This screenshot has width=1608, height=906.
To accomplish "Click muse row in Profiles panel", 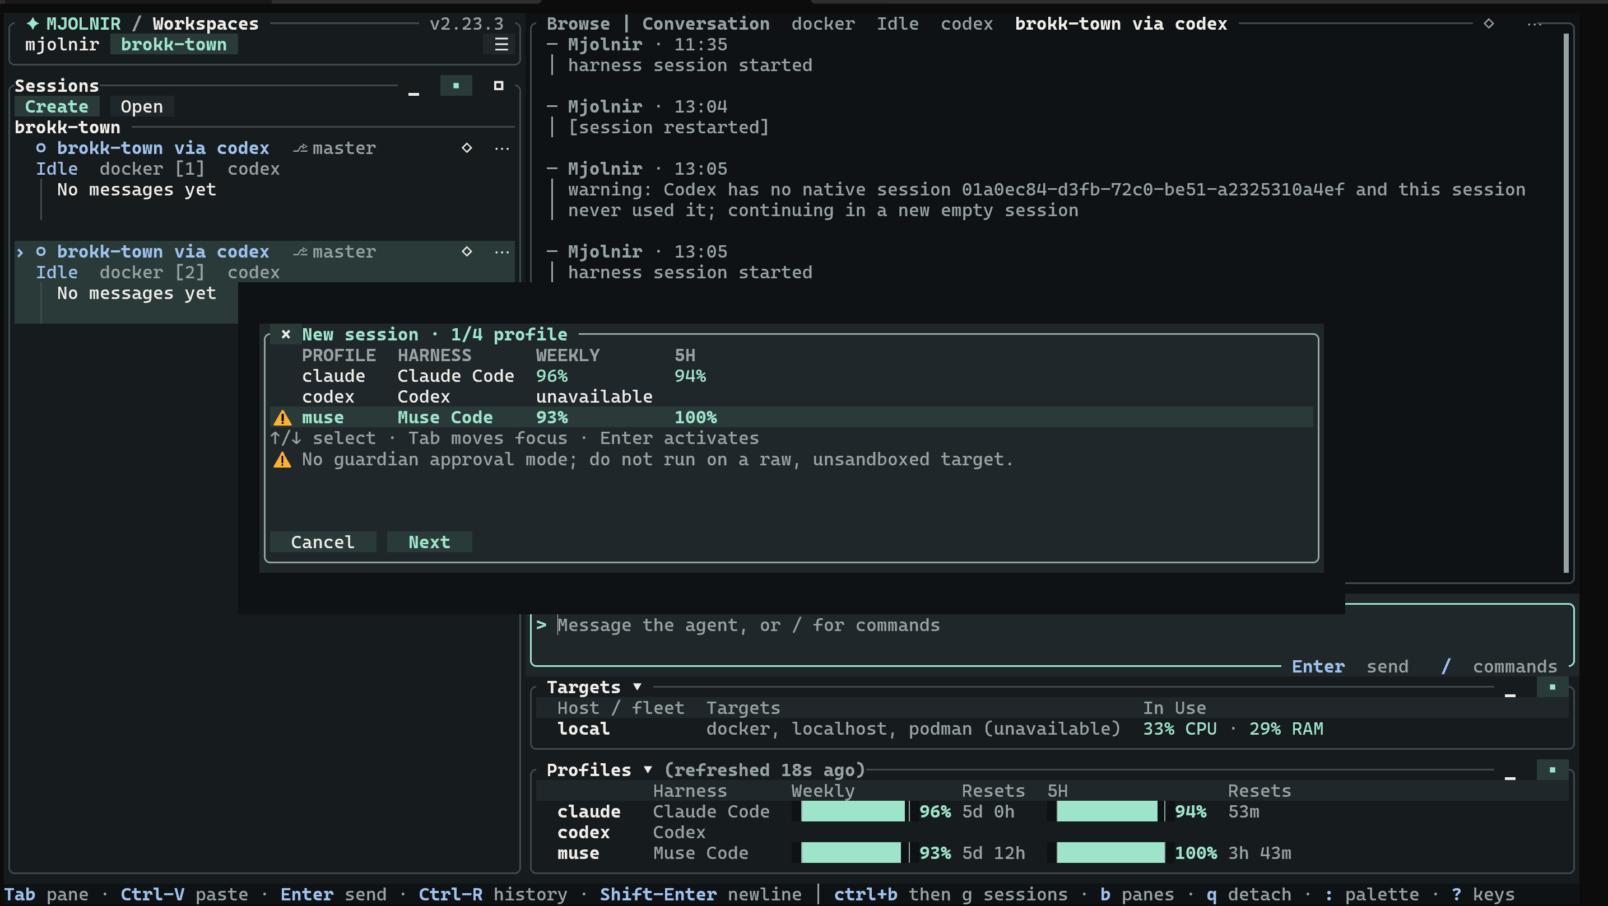I will coord(1051,852).
